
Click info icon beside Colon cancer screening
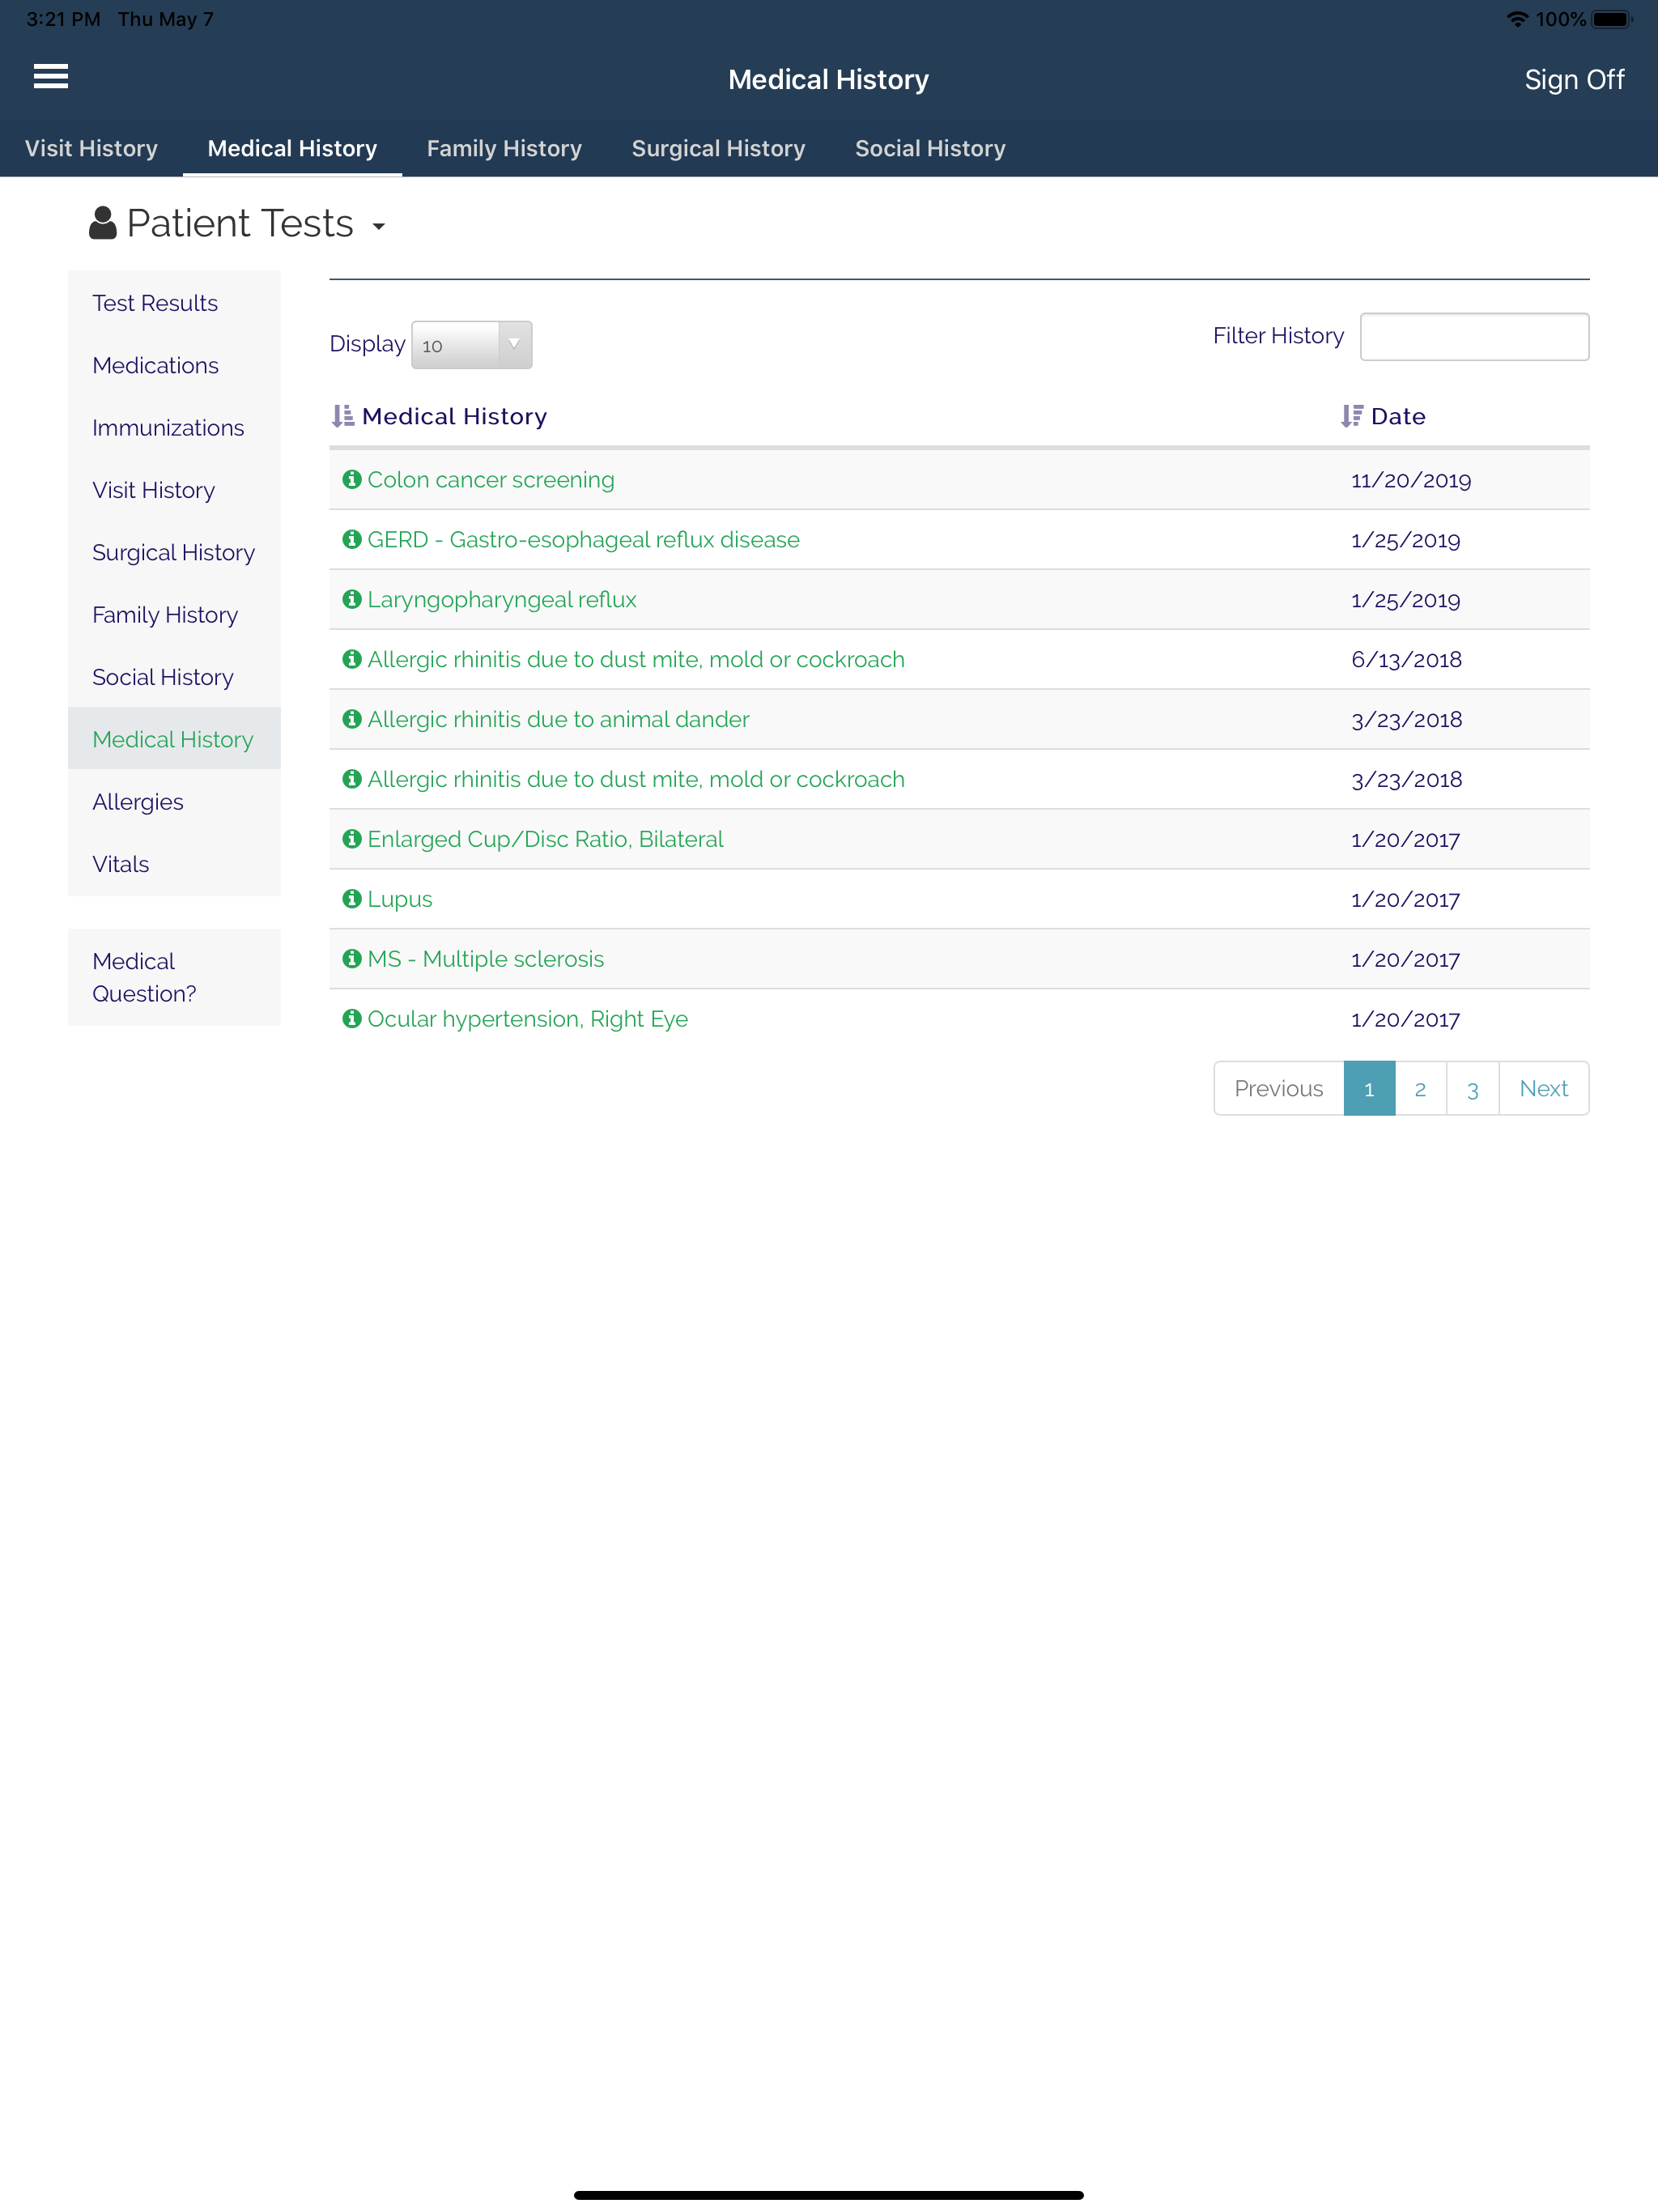click(x=352, y=480)
